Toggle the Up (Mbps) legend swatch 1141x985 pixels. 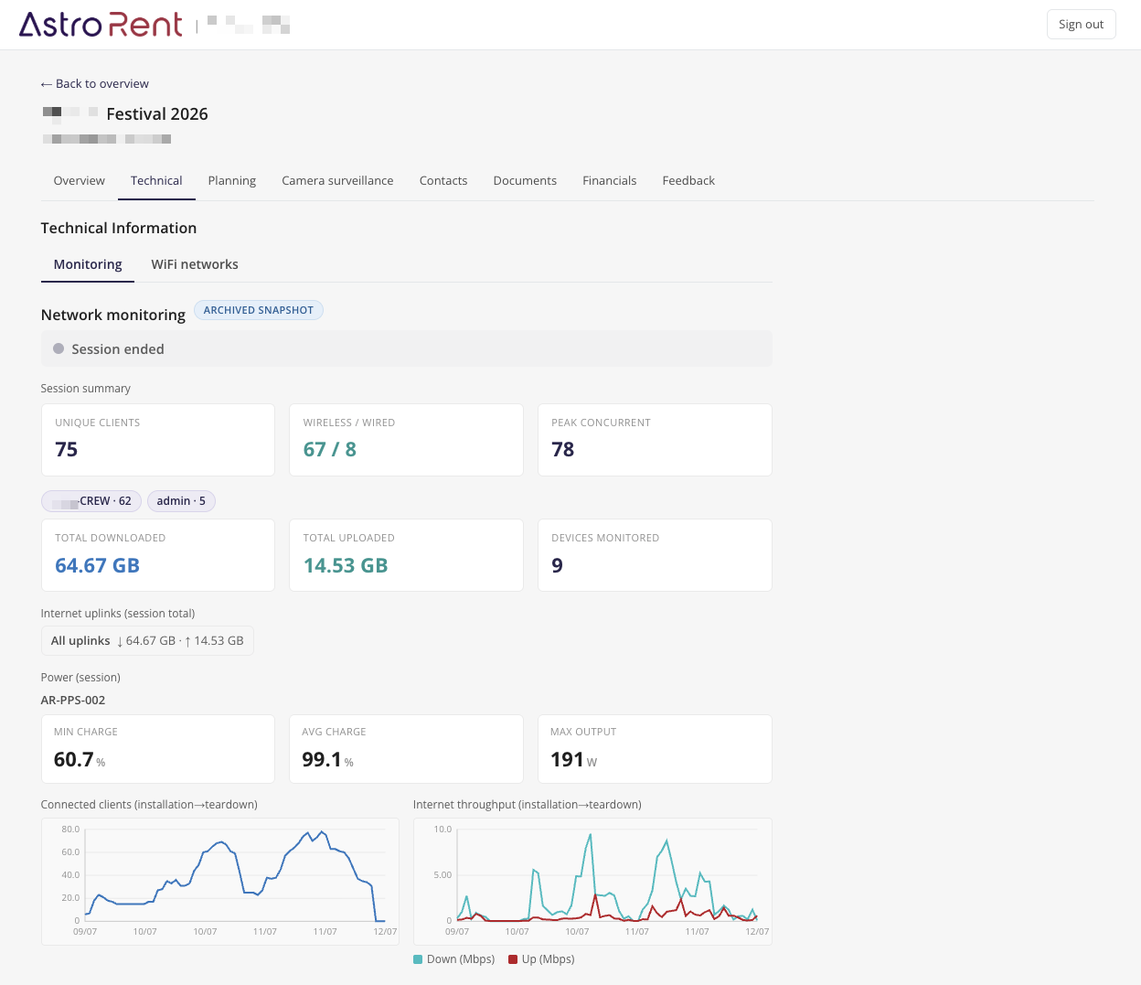(513, 959)
